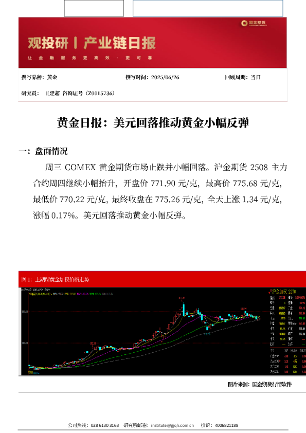
Task: Click the section heading 一：盘面情况
Action: [43, 151]
